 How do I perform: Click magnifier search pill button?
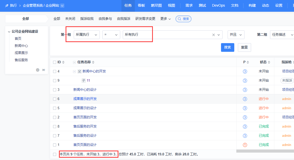point(183,19)
